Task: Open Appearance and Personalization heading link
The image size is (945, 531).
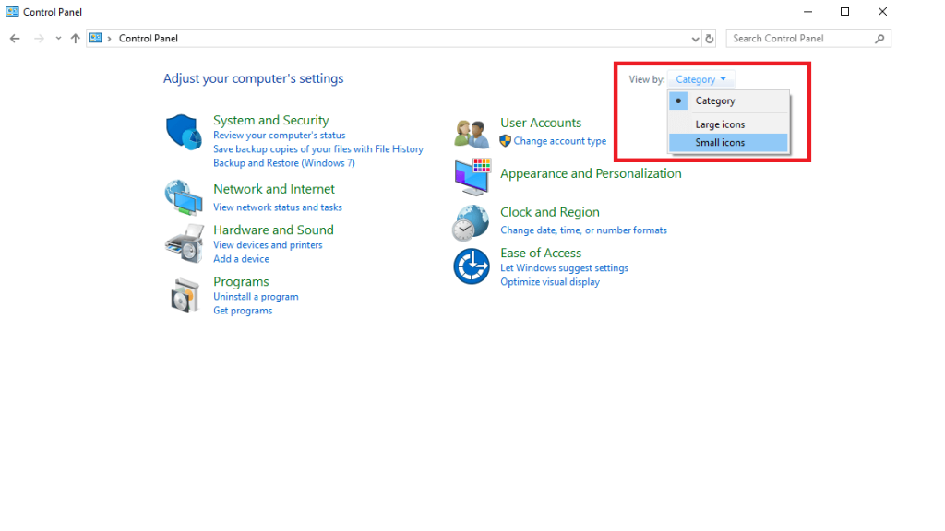Action: [591, 173]
